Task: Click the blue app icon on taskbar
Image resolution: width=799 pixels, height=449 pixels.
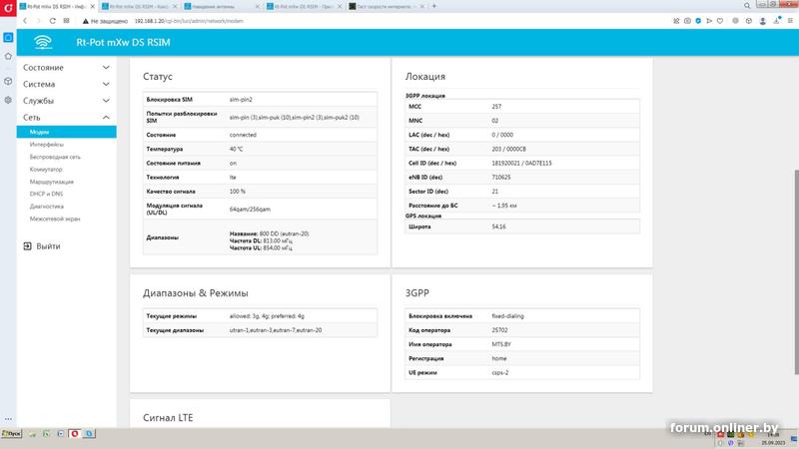Action: tap(89, 434)
